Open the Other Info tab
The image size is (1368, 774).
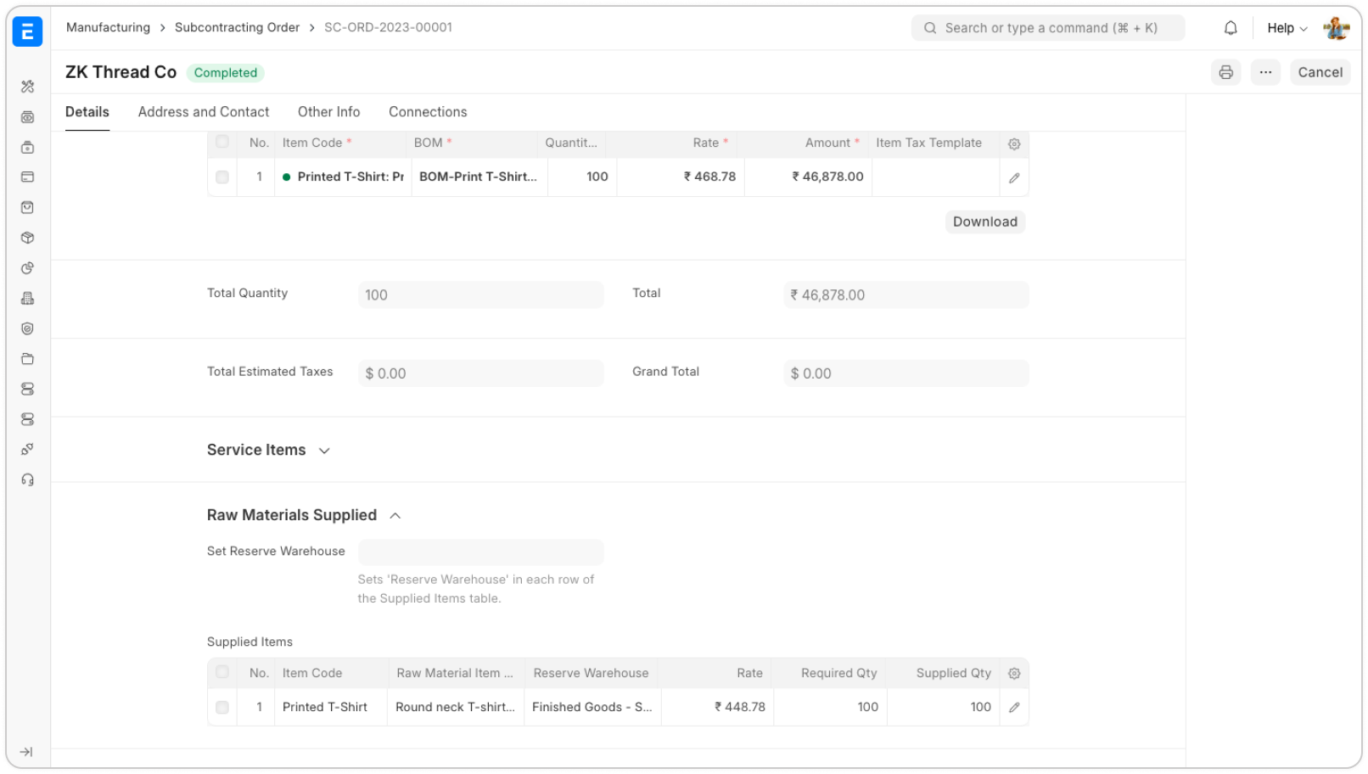tap(328, 112)
